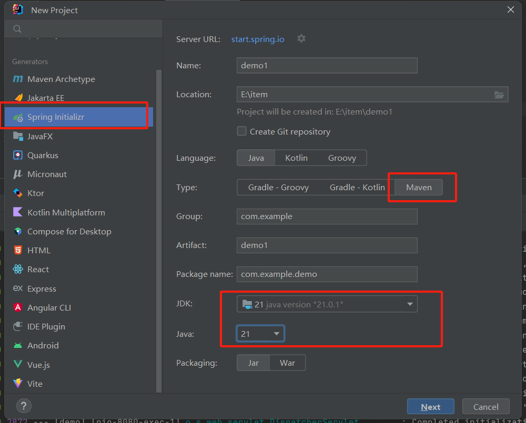The height and width of the screenshot is (423, 526).
Task: Select Java as the language
Action: (x=256, y=158)
